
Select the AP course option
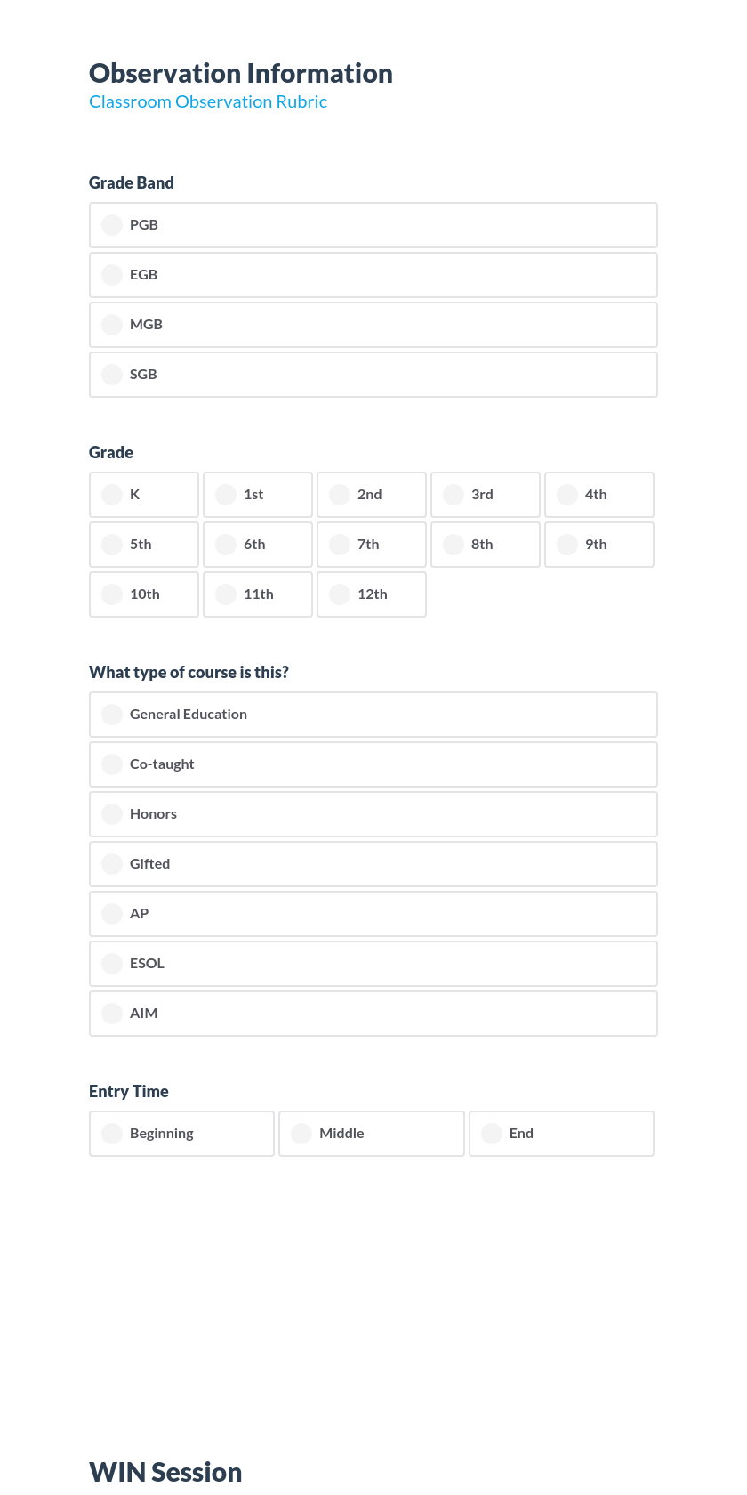(373, 913)
